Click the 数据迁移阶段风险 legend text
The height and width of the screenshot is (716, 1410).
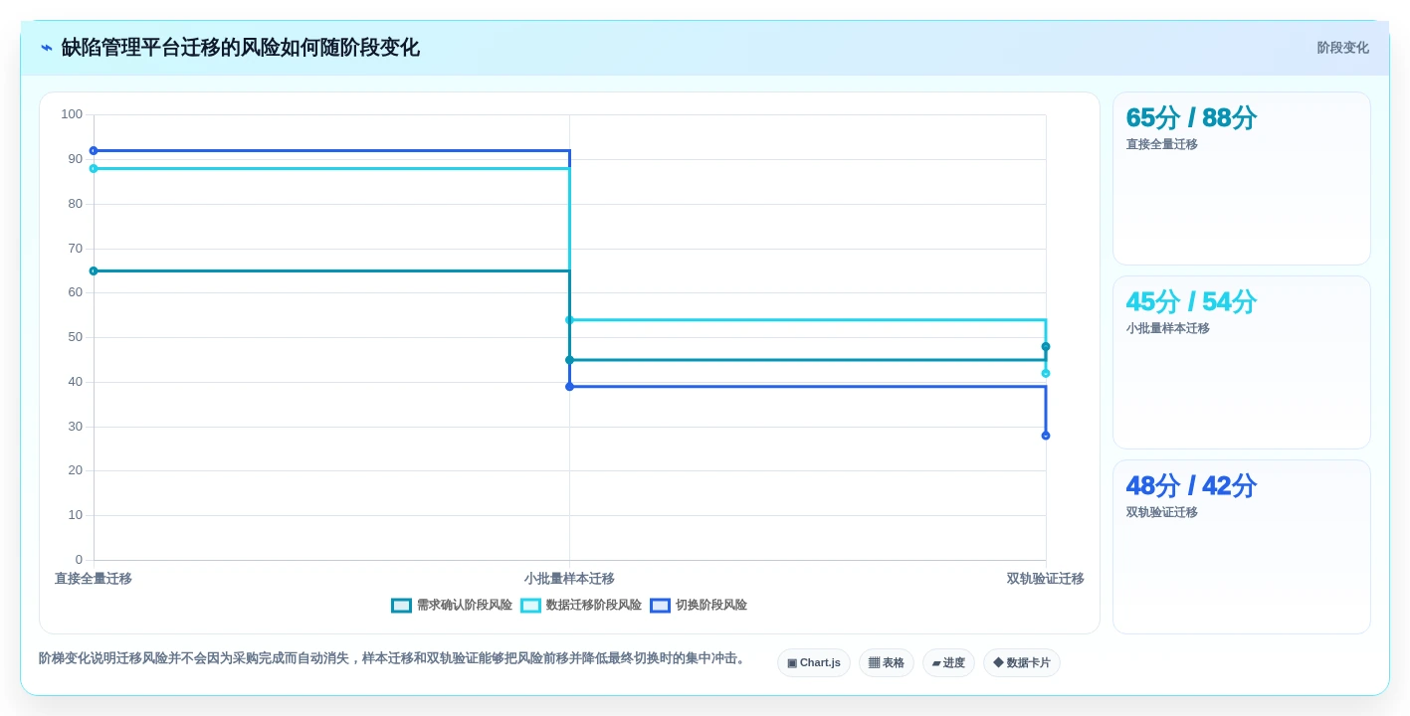pos(593,605)
